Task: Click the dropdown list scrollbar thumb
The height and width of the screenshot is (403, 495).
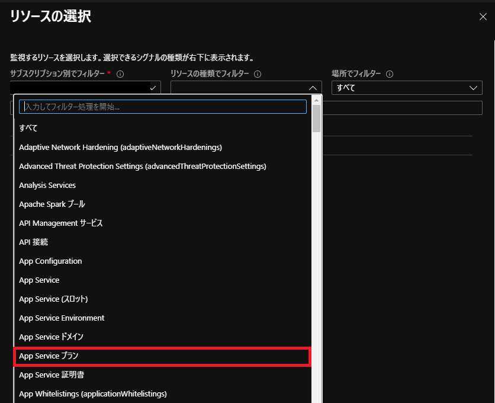Action: click(316, 119)
